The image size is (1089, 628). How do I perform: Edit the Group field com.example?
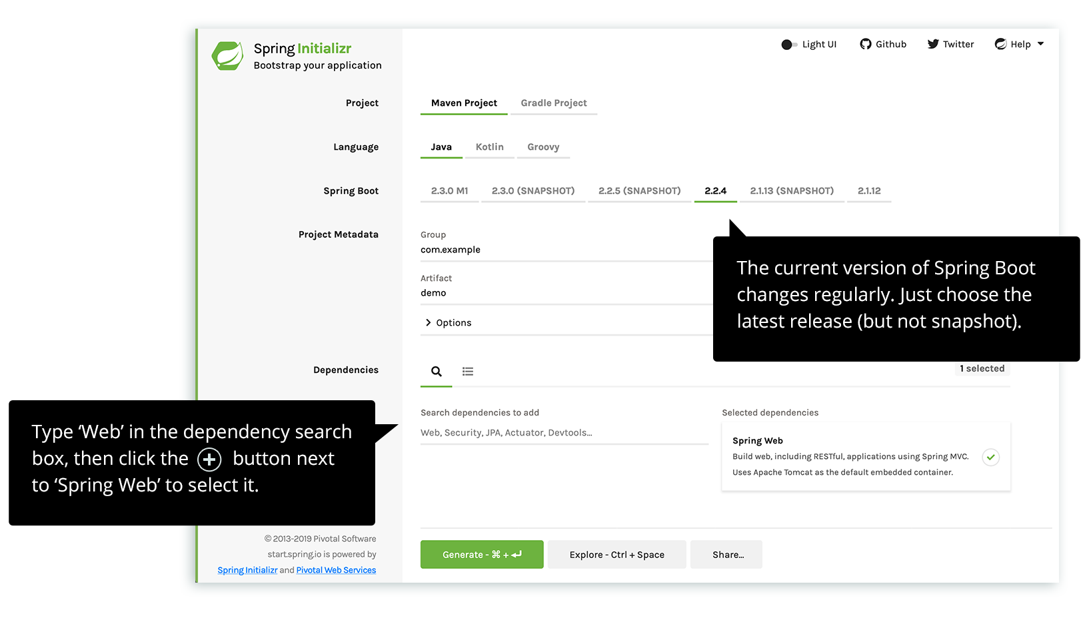566,250
